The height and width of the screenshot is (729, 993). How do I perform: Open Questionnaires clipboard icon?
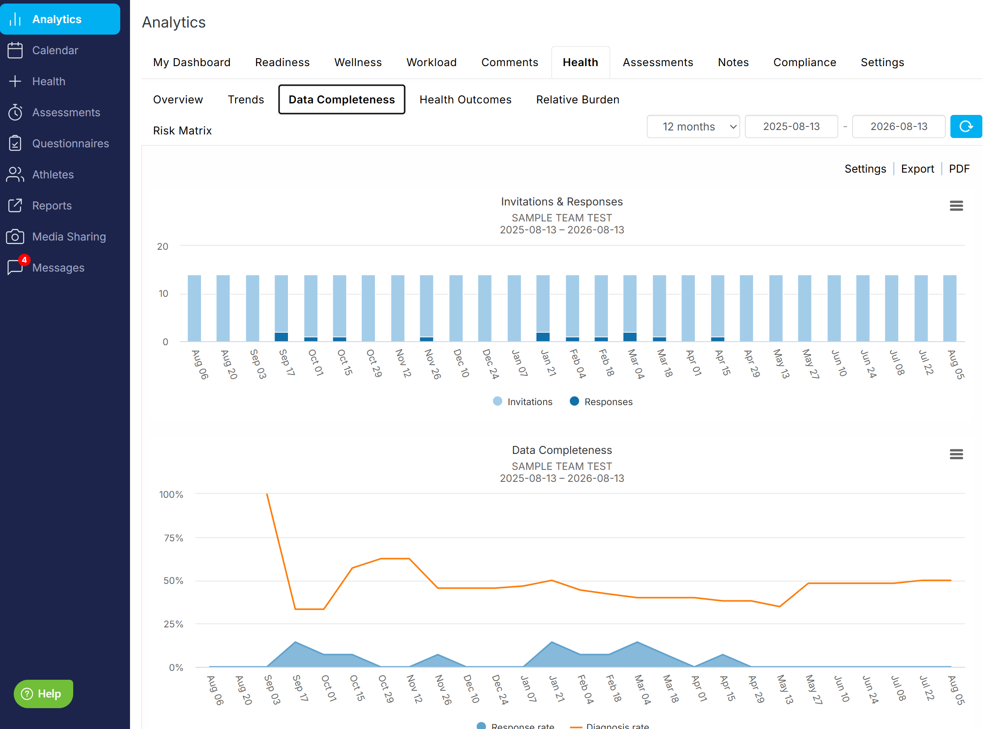15,143
